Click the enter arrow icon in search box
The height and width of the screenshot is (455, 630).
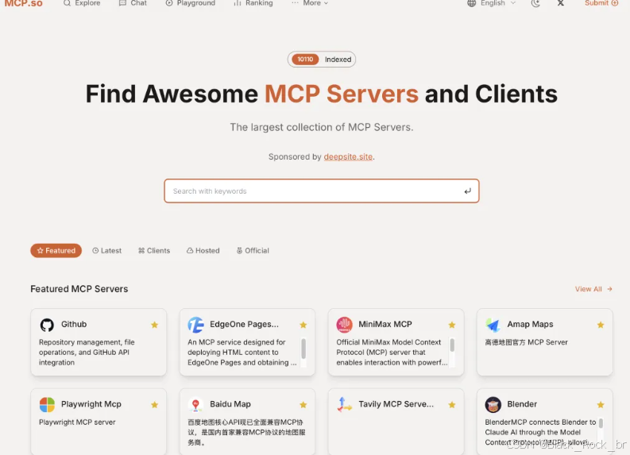pos(467,191)
